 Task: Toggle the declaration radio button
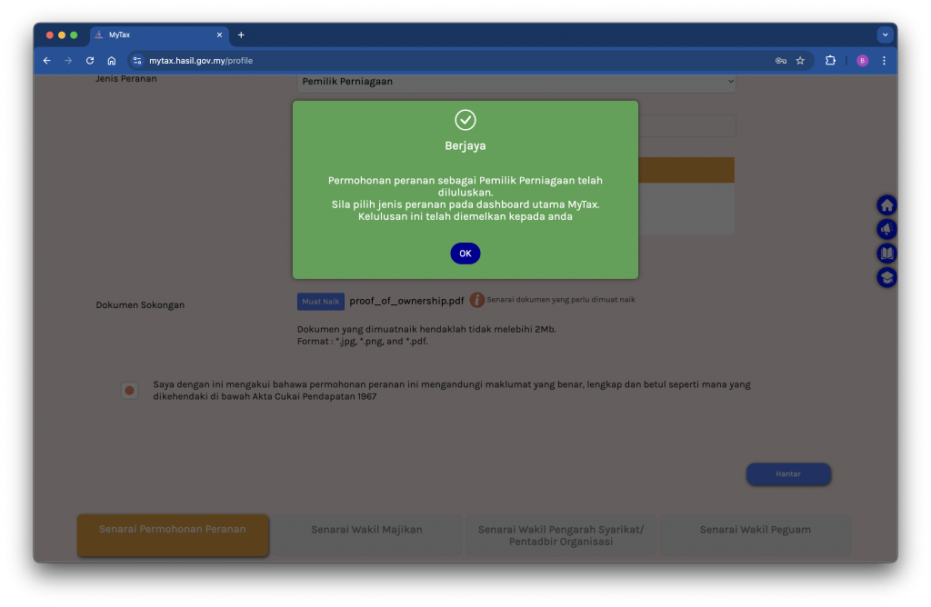[x=129, y=391]
